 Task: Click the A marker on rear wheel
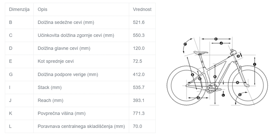192,75
